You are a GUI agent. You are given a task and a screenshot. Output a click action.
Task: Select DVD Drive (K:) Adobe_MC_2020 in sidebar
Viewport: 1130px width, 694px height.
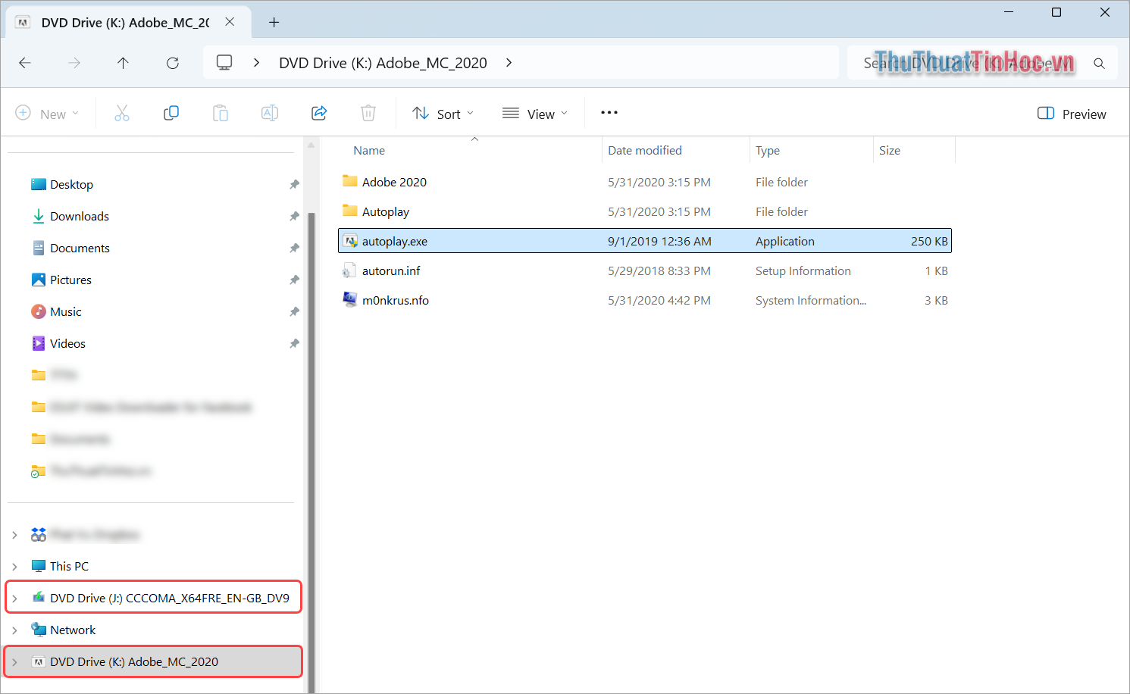pos(134,661)
